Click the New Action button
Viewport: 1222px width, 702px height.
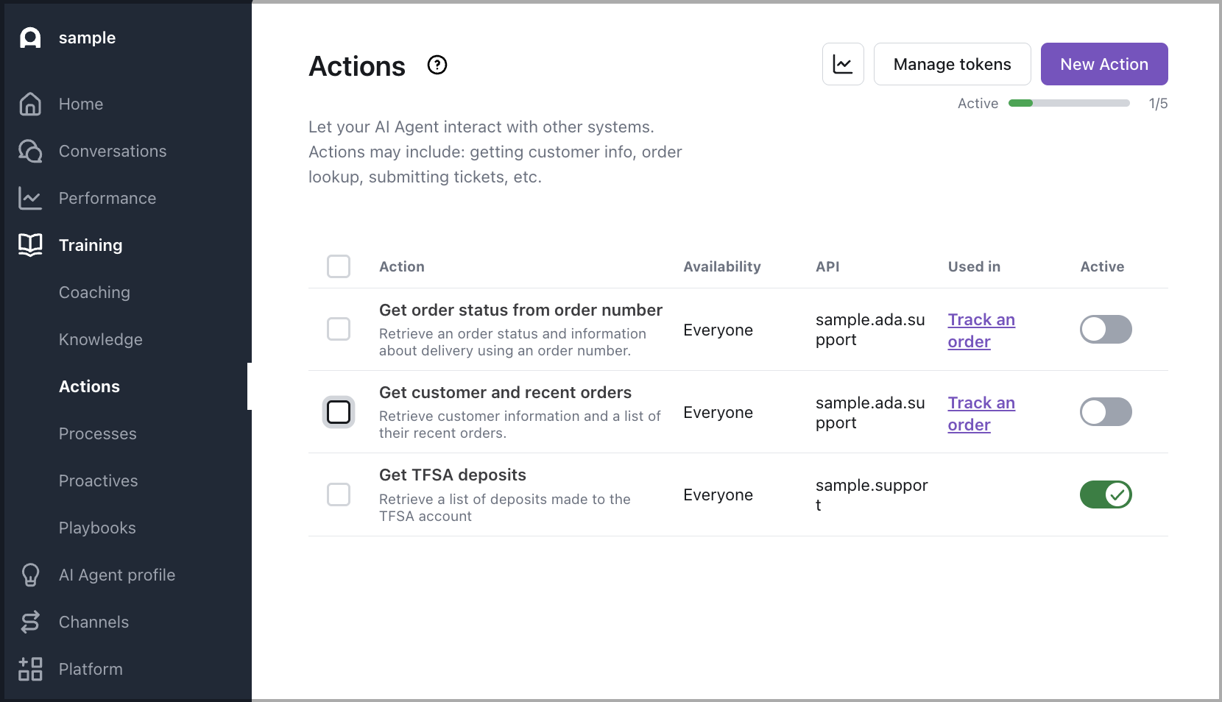[1103, 64]
